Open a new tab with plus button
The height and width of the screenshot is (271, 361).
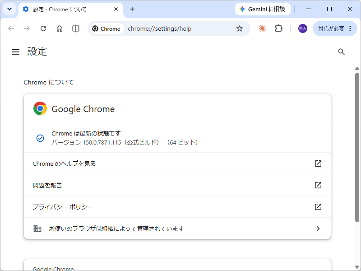click(x=132, y=9)
